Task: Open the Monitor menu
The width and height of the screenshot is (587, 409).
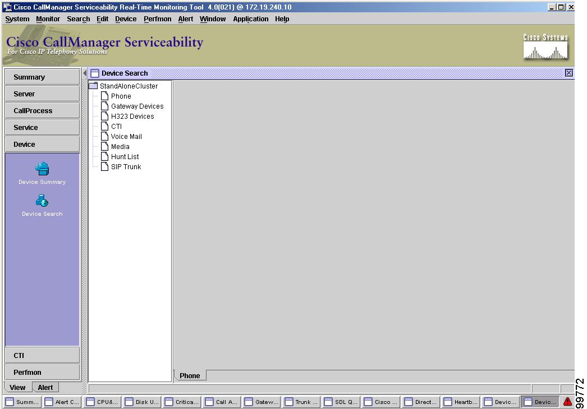Action: click(48, 19)
